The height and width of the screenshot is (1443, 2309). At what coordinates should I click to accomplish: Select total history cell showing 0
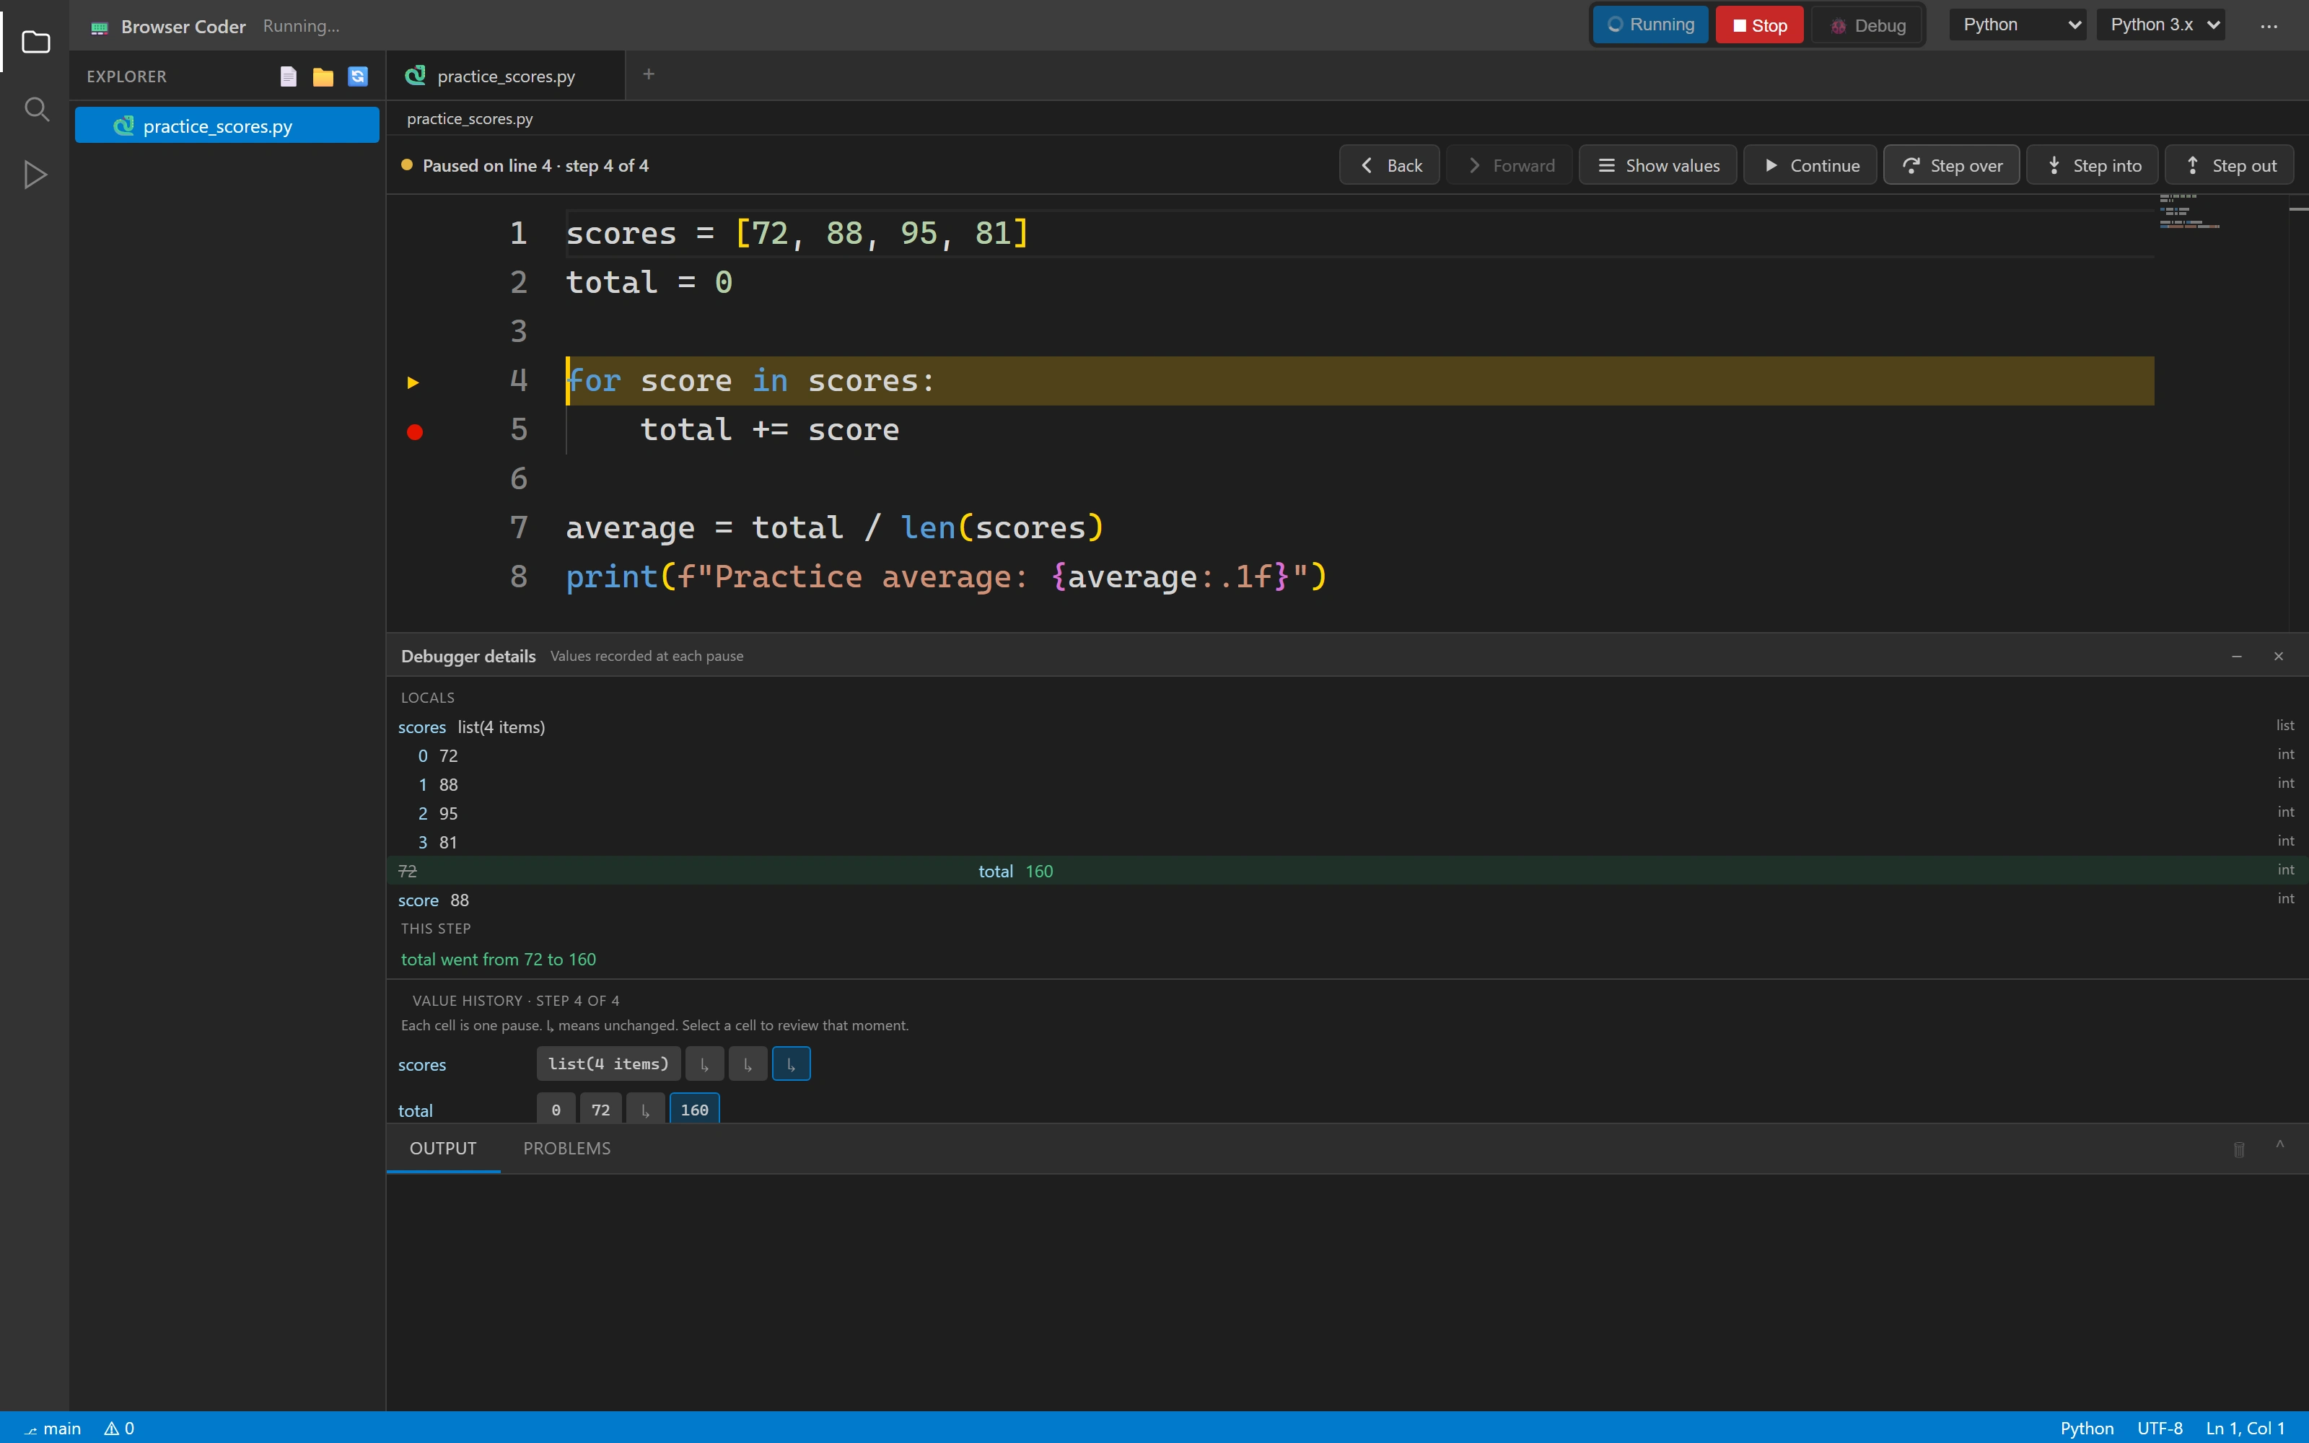tap(556, 1109)
